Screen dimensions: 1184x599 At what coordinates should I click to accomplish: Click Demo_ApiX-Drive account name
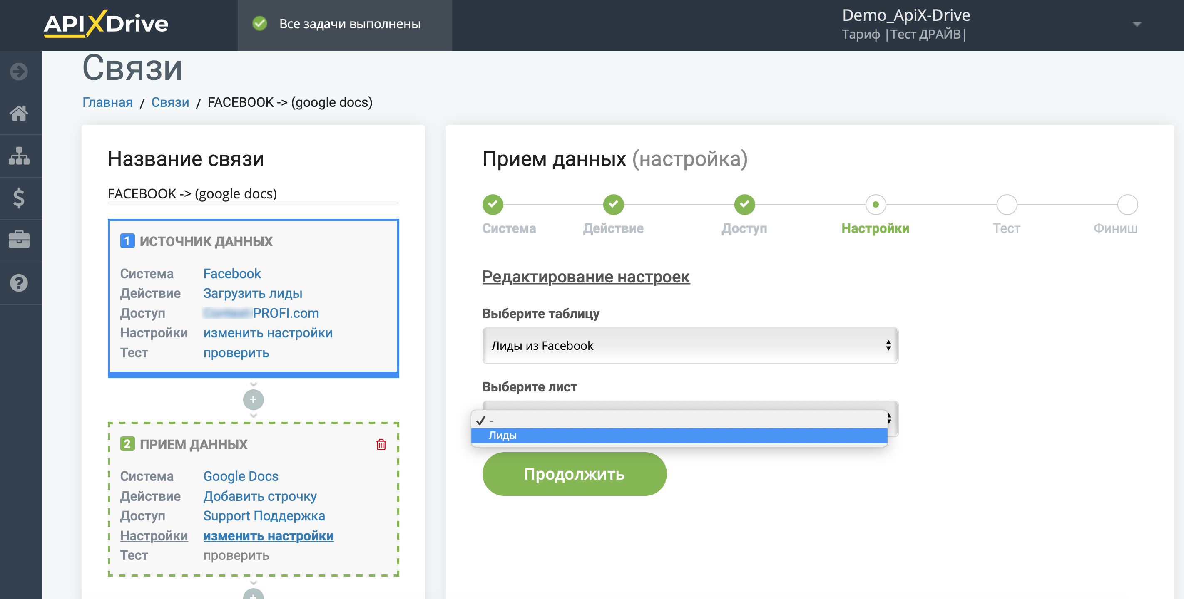(x=905, y=15)
